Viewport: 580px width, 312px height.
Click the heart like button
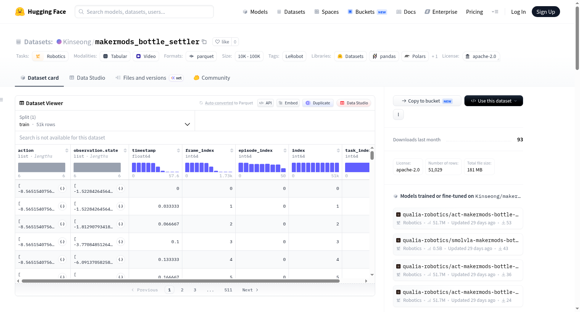[x=222, y=42]
